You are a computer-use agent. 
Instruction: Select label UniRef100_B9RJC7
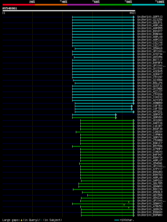(150, 143)
